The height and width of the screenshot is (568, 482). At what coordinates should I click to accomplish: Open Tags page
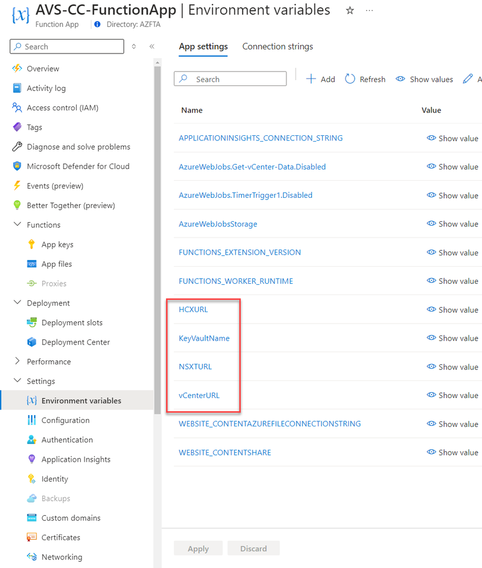click(35, 127)
